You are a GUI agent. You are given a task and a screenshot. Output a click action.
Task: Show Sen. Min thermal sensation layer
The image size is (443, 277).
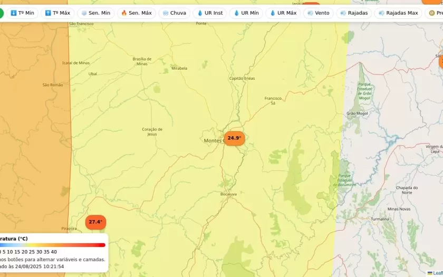(x=95, y=13)
